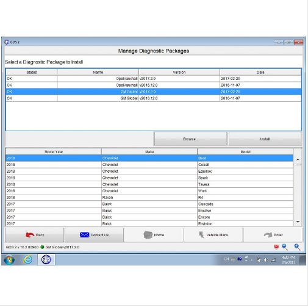The image size is (308, 307).
Task: Select GM Global v2017.2.0 package row
Action: [x=154, y=92]
